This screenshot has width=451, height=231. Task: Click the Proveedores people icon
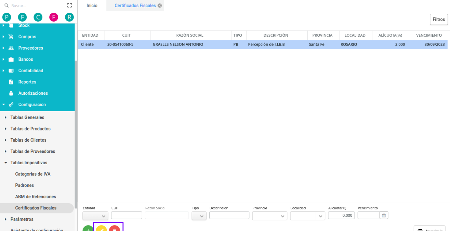click(x=11, y=48)
